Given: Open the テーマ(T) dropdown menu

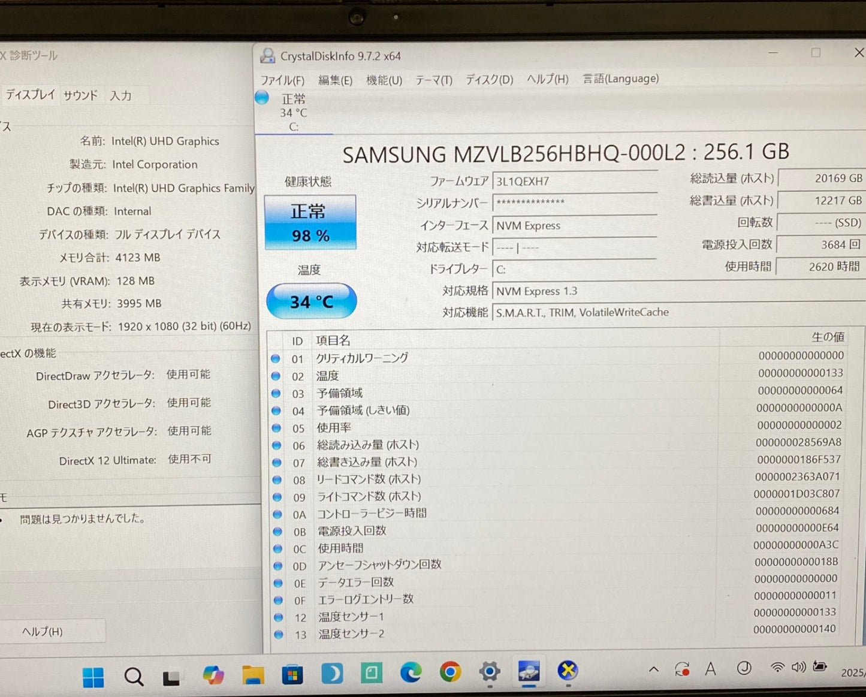Looking at the screenshot, I should (433, 79).
